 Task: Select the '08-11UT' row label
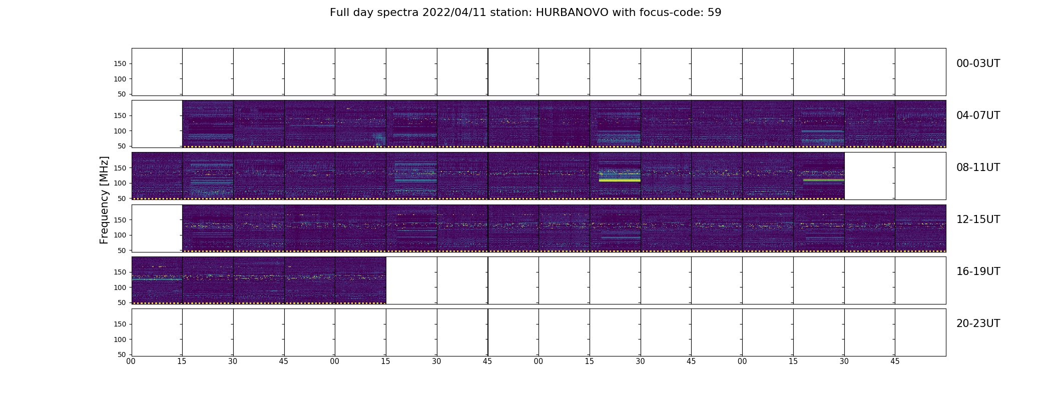click(978, 167)
